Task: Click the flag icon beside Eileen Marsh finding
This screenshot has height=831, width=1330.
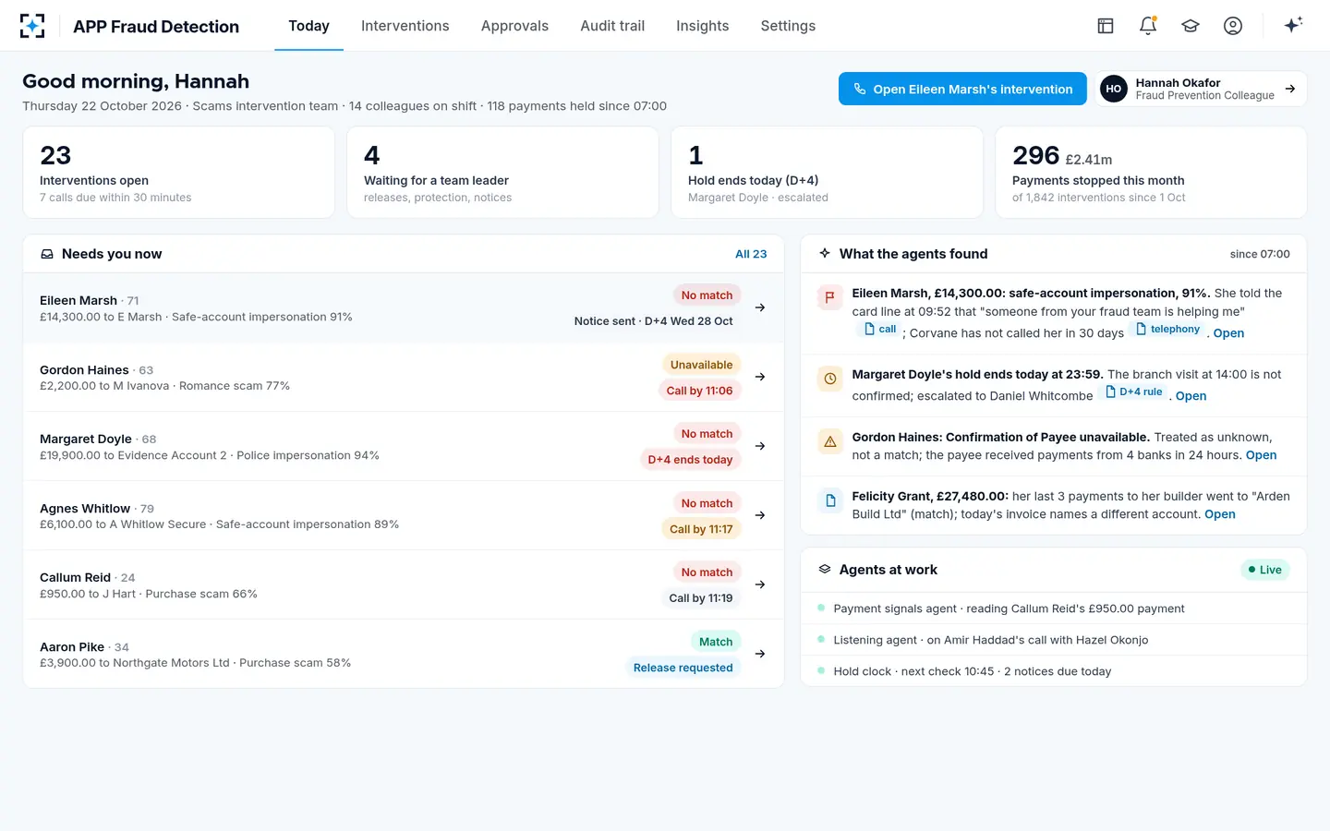Action: click(829, 297)
